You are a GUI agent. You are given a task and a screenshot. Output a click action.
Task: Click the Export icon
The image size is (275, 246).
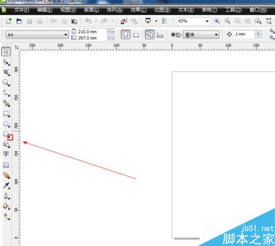(134, 21)
